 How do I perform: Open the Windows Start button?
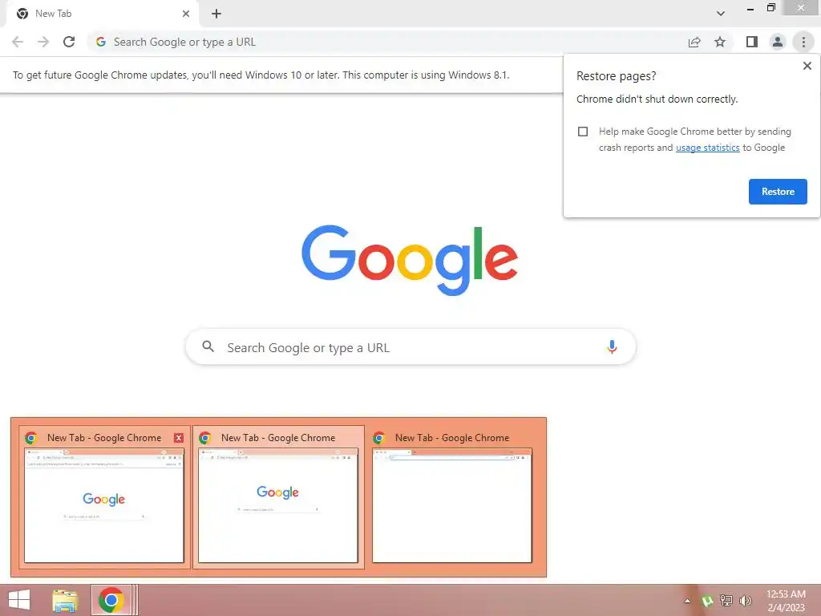(x=19, y=600)
